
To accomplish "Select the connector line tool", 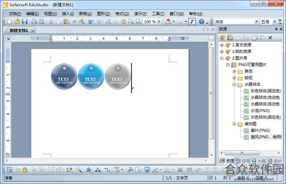I will coord(107,170).
